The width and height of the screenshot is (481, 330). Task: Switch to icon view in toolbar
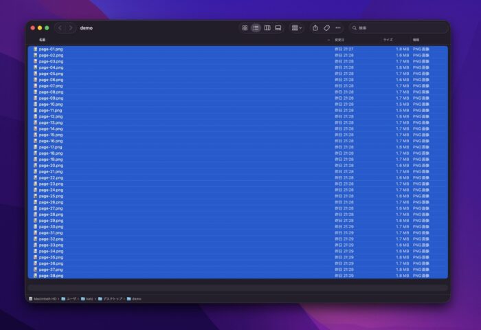[x=245, y=27]
